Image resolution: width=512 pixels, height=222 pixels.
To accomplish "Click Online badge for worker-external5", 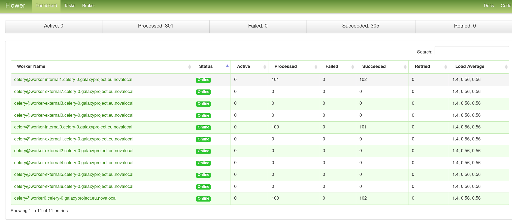I will [203, 175].
